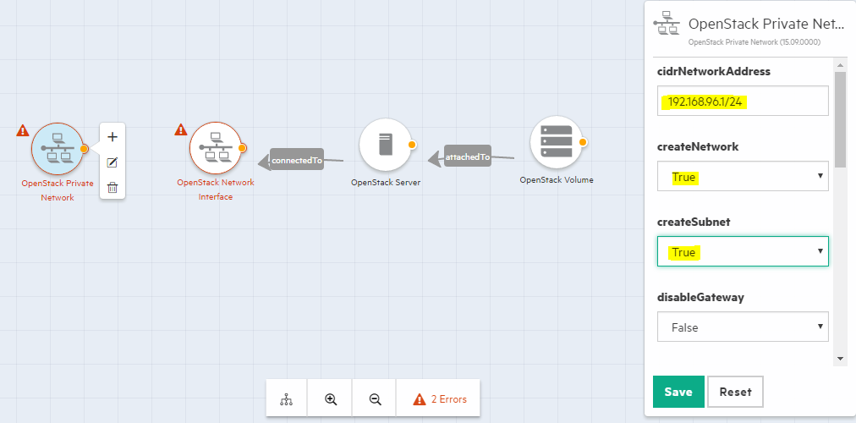The width and height of the screenshot is (856, 423).
Task: Click the cidrNetworkAddress input field
Action: point(743,101)
